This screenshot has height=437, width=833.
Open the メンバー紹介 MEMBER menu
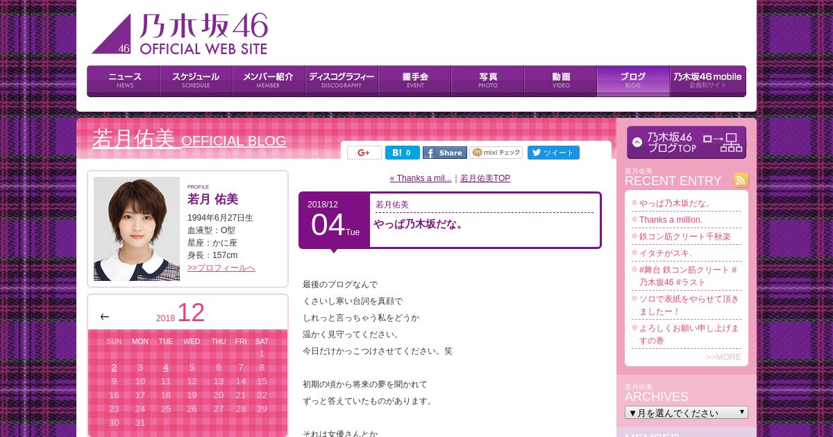269,81
